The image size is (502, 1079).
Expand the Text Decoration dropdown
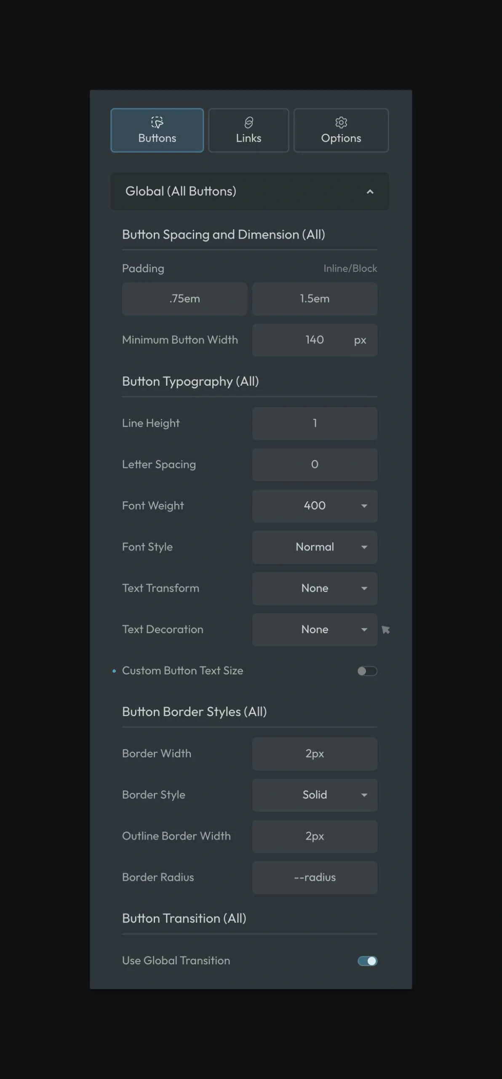(315, 630)
